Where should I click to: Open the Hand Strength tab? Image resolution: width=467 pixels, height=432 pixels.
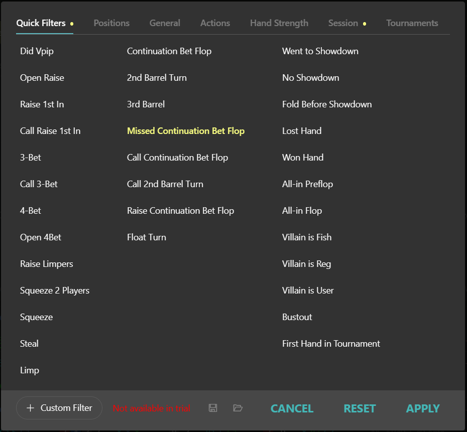(279, 23)
